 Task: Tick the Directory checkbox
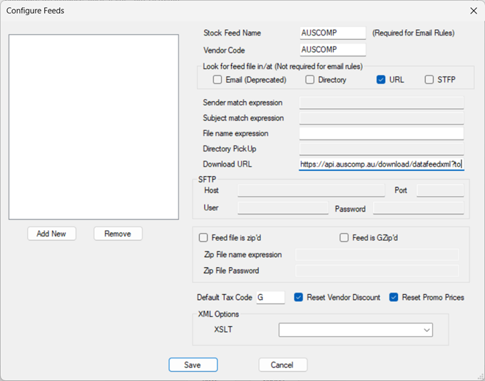[x=310, y=80]
